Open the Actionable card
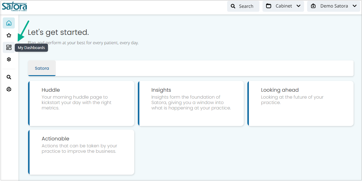 [81, 152]
